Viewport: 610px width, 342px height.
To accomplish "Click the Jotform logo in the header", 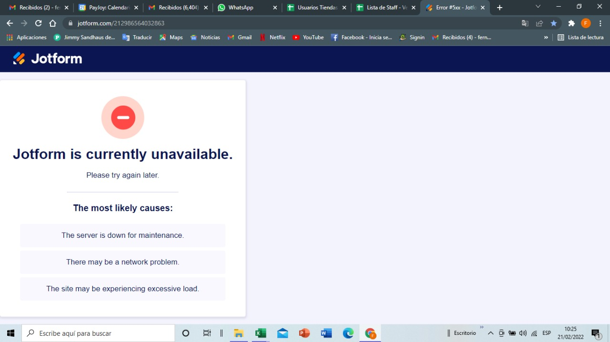I will tap(47, 58).
